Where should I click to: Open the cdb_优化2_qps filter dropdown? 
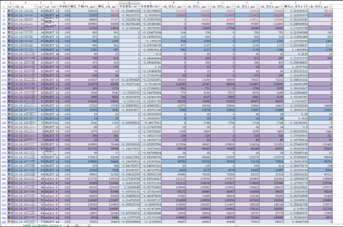(x=233, y=7)
